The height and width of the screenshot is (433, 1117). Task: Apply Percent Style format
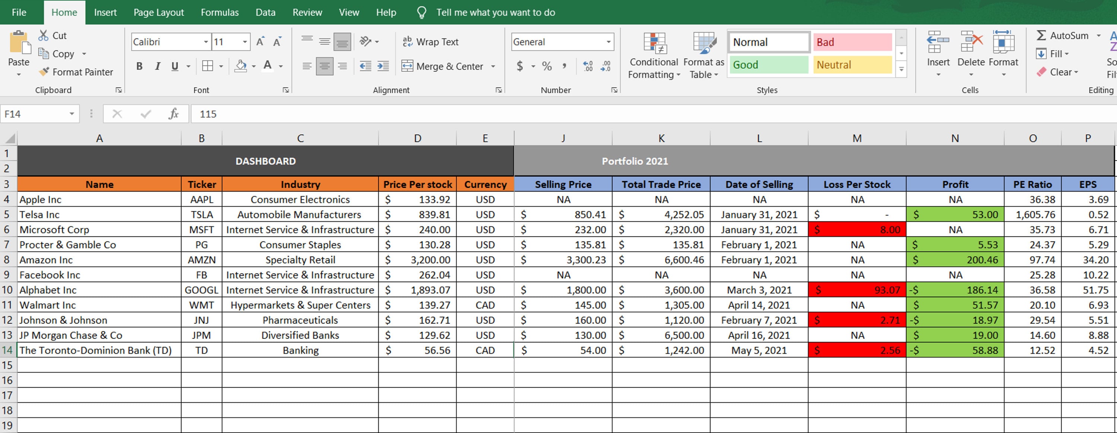[547, 66]
